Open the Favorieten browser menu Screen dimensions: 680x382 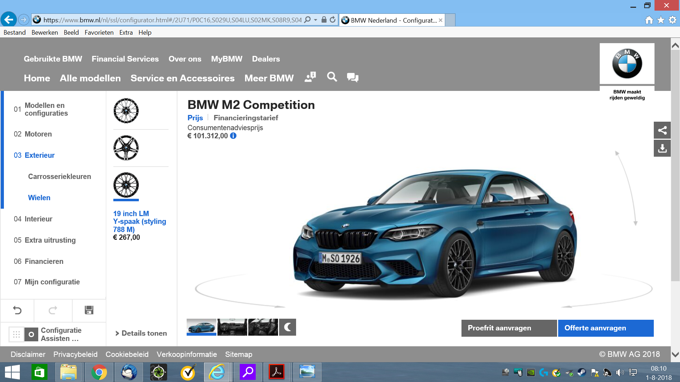pos(99,33)
